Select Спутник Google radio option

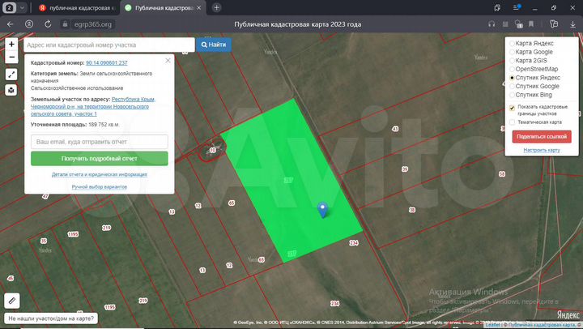(512, 86)
